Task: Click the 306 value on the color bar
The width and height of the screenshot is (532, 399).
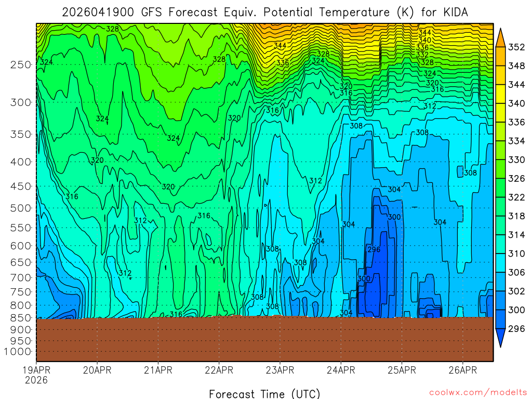Action: [x=516, y=272]
